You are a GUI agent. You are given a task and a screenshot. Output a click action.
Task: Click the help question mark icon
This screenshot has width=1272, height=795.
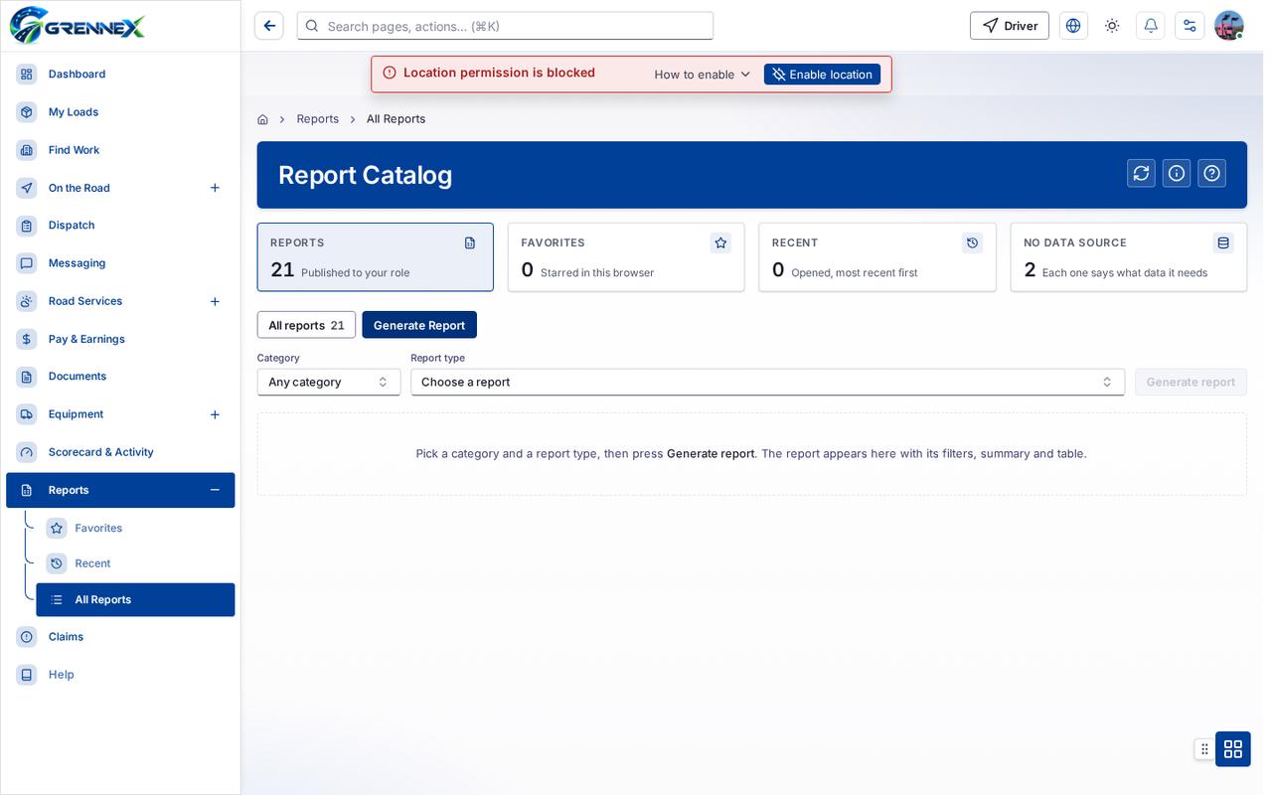coord(1211,173)
